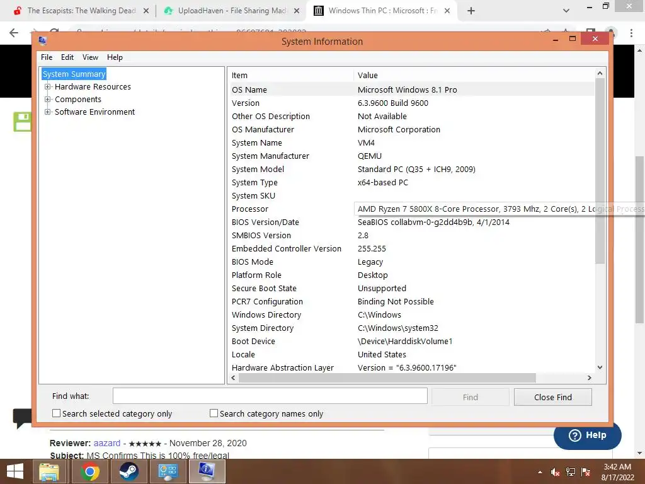
Task: Click the QEMU system manufacturer value
Action: coord(369,156)
